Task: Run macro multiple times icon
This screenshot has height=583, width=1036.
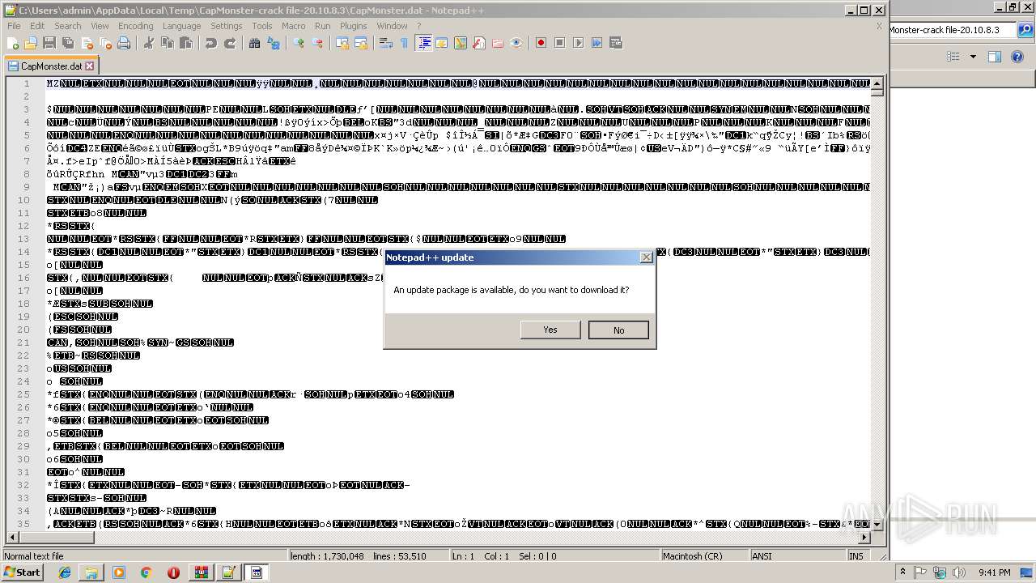Action: 597,43
